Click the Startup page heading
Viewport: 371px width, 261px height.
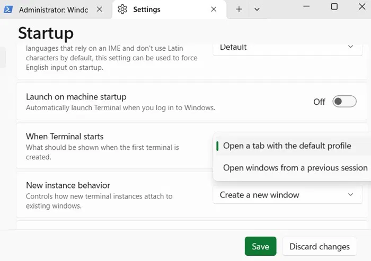pos(46,33)
